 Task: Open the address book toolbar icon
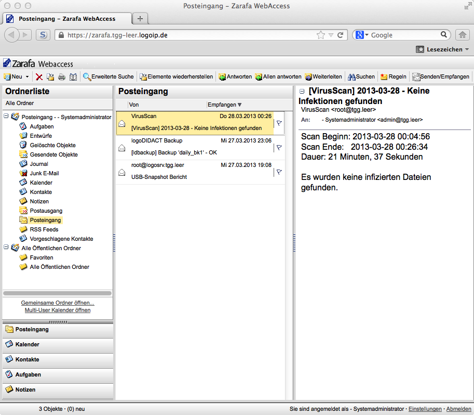(73, 77)
